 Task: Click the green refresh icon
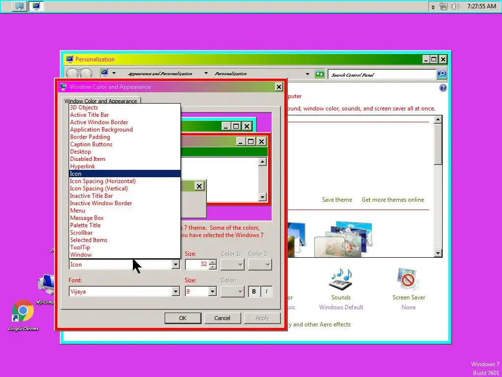point(320,74)
